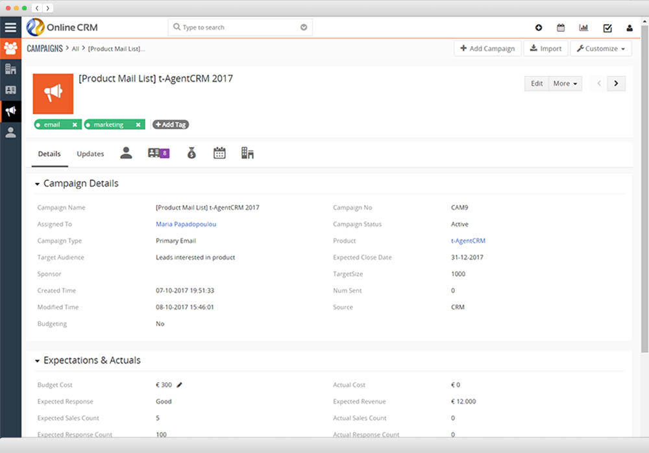
Task: Remove the marketing tag
Action: [x=138, y=125]
